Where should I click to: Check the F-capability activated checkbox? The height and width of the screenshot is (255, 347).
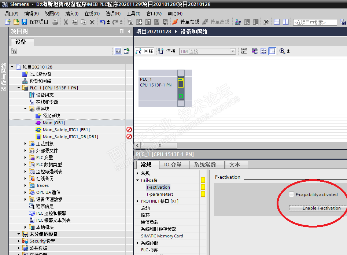coord(291,195)
